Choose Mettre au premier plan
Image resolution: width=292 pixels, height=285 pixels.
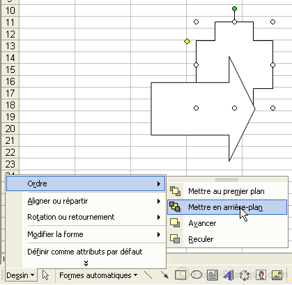tap(227, 191)
